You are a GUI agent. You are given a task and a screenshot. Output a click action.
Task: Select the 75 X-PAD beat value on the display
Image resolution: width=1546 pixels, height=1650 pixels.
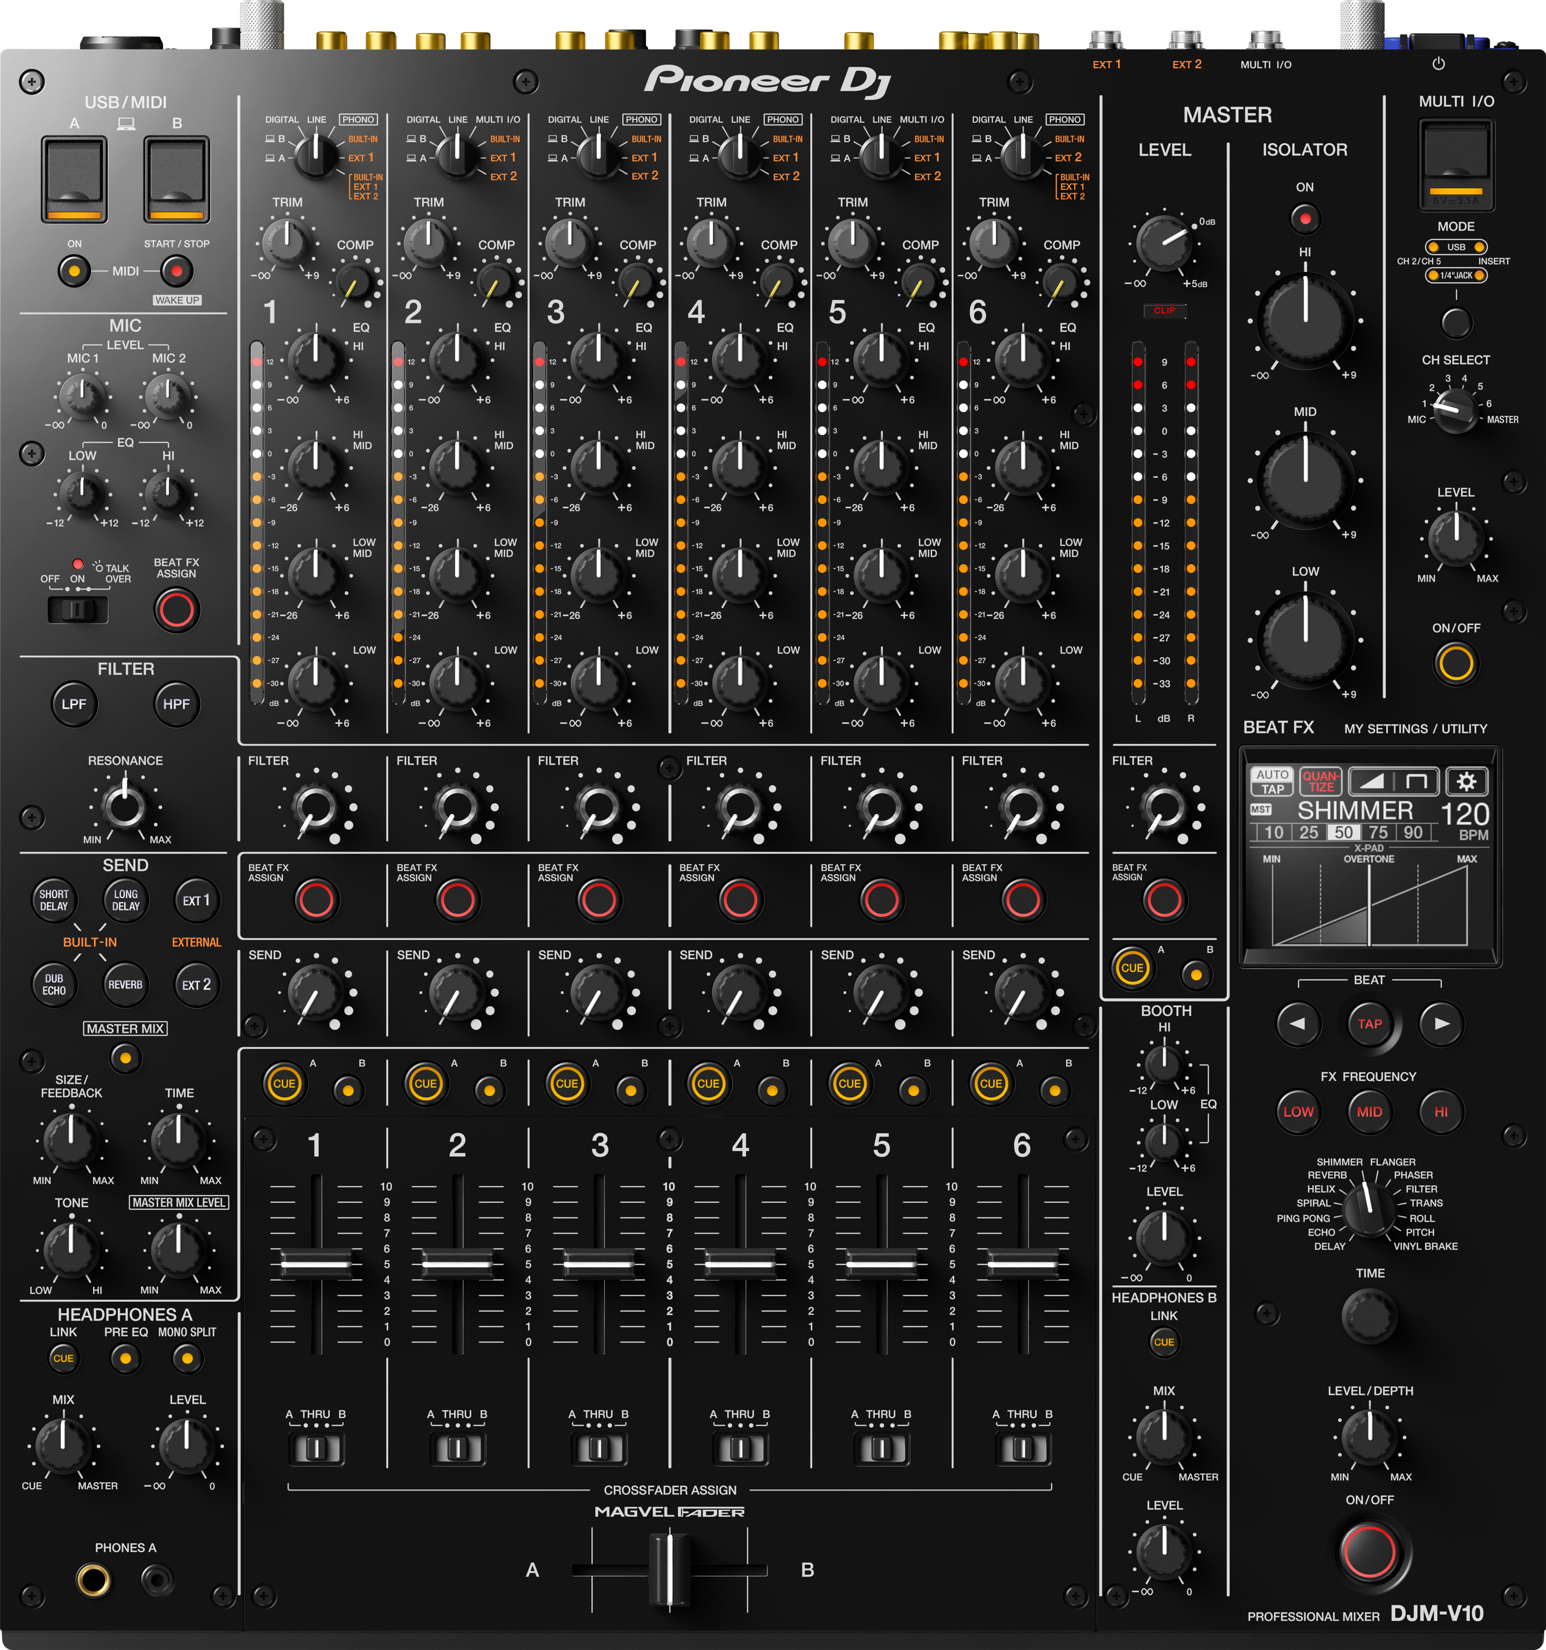pos(1378,832)
